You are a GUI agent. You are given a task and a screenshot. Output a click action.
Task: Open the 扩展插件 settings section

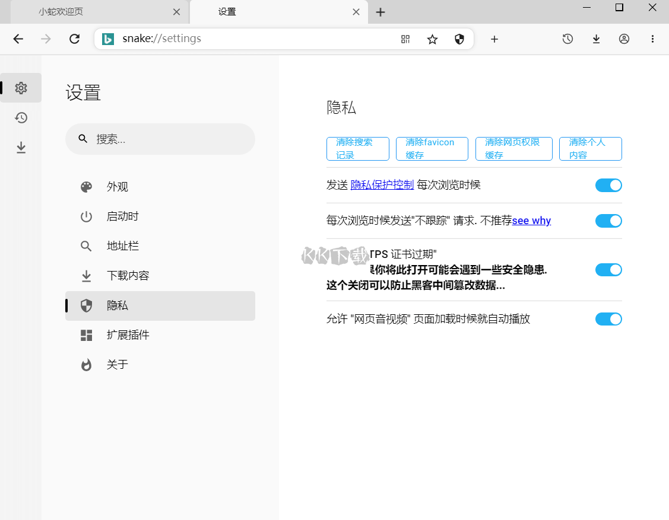(128, 335)
